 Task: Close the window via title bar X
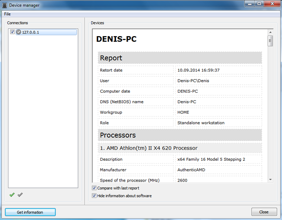pyautogui.click(x=272, y=4)
